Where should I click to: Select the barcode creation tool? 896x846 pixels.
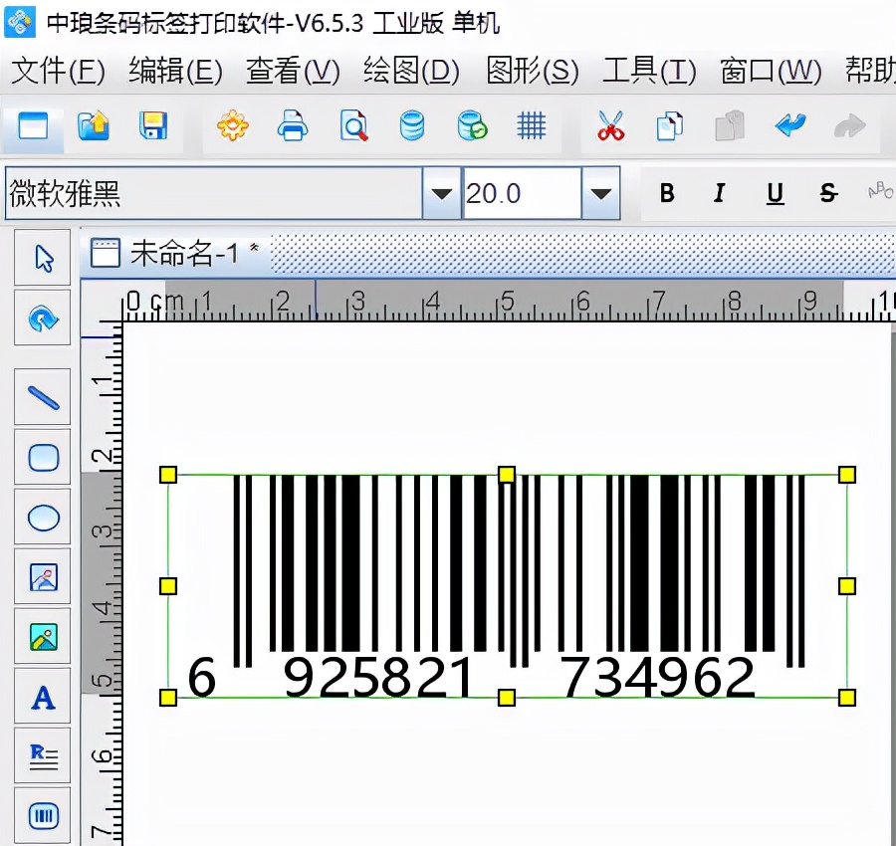click(x=43, y=815)
